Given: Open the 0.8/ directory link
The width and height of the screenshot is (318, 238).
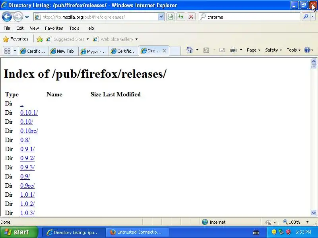Looking at the screenshot, I should coord(25,140).
